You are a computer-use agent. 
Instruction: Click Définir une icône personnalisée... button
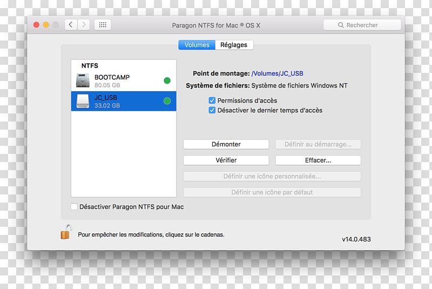[272, 176]
